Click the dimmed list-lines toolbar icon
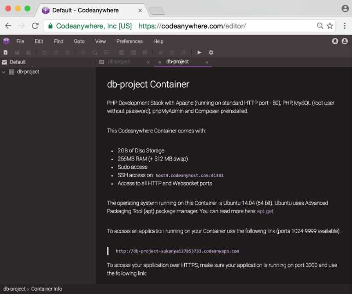Viewport: 352px width, 294px height. [145, 53]
